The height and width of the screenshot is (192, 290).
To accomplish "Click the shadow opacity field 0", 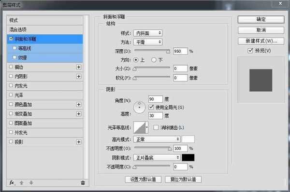I will tap(180, 167).
